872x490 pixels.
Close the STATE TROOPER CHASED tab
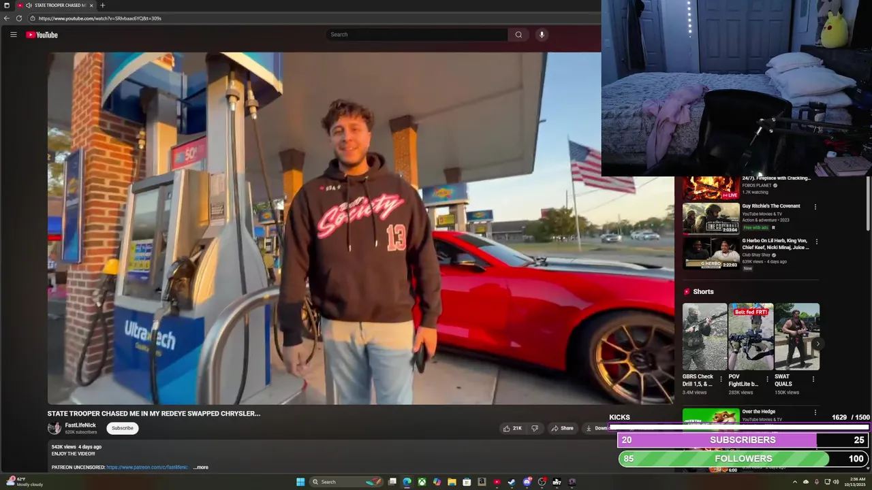coord(91,5)
